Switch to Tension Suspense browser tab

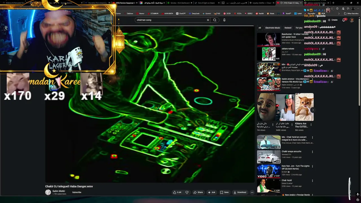125,3
